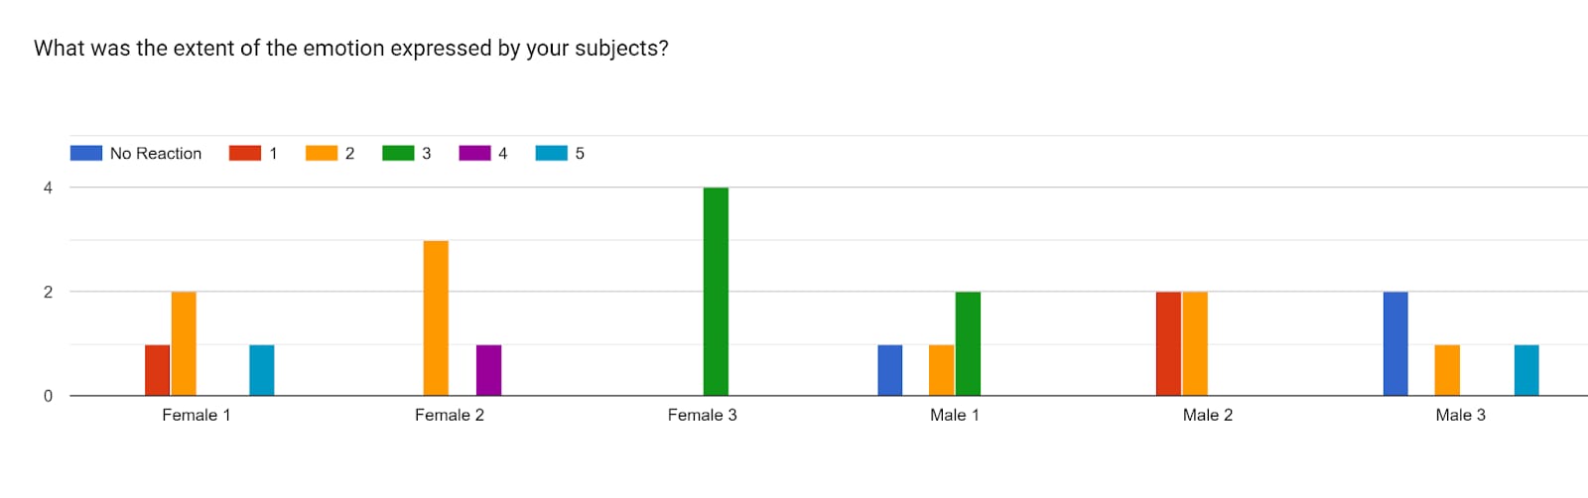Screen dimensions: 1588x498
Task: Click the blue No Reaction legend swatch
Action: [86, 153]
